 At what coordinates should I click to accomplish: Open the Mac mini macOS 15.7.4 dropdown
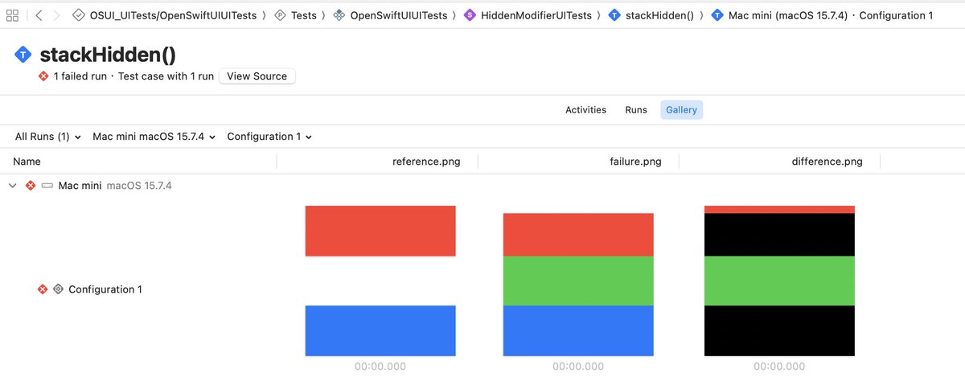(154, 137)
